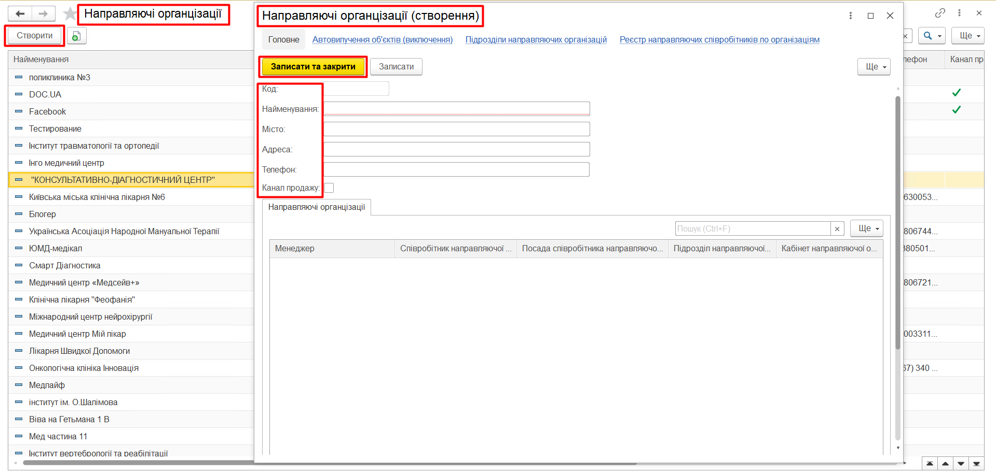The width and height of the screenshot is (996, 473).
Task: Copy link using the chain icon
Action: [940, 13]
